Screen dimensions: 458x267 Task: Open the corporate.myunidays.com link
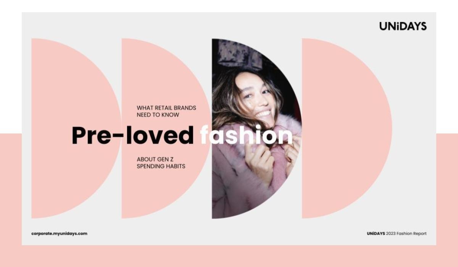[59, 233]
